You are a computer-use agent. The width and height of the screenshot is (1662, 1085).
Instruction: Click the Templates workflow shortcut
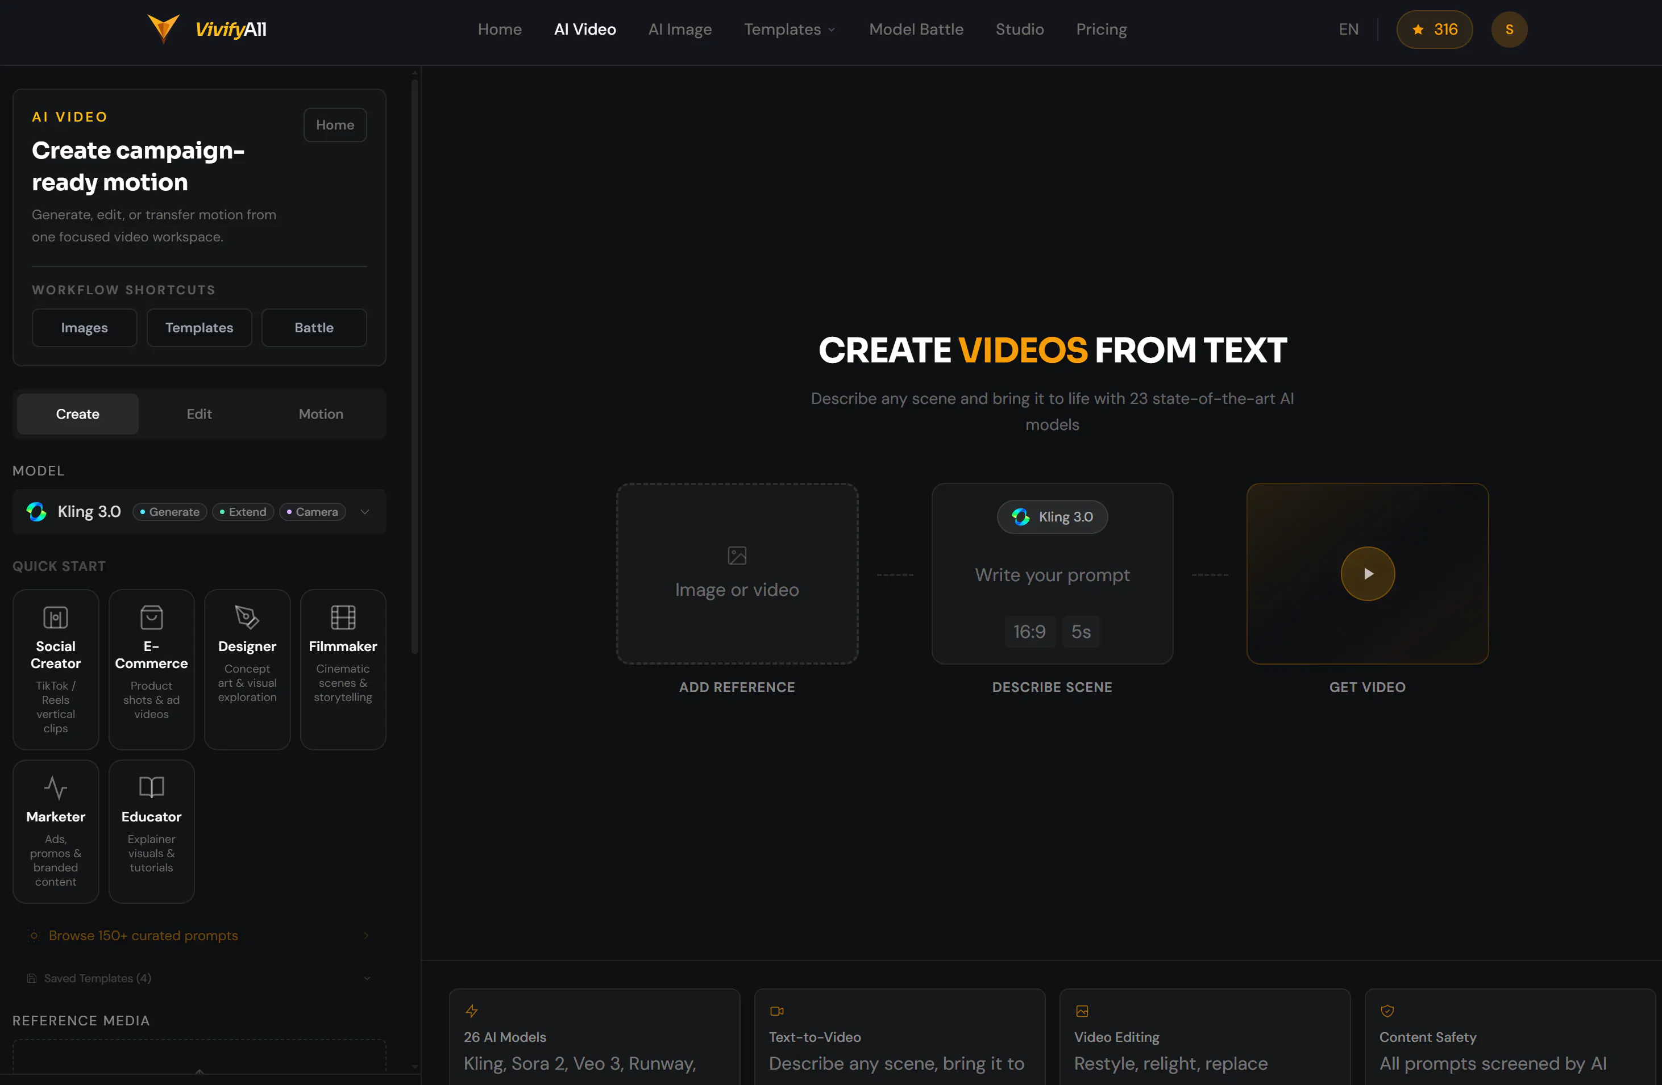199,328
